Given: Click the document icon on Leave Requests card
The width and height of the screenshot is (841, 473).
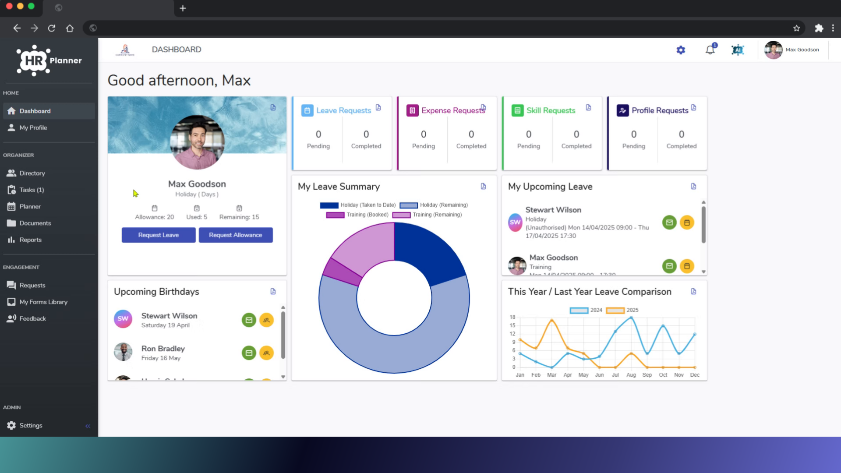Looking at the screenshot, I should (378, 107).
